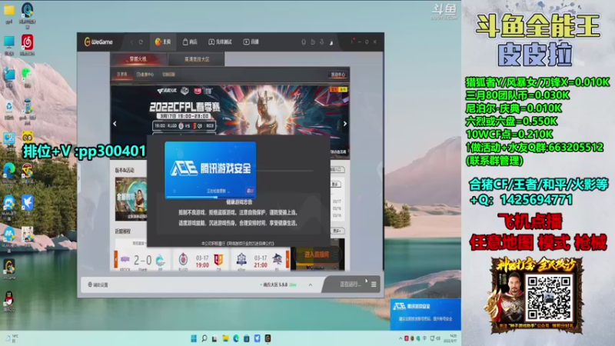Image resolution: width=615 pixels, height=346 pixels.
Task: Open the pioneer test tab in WeGame
Action: pyautogui.click(x=220, y=42)
